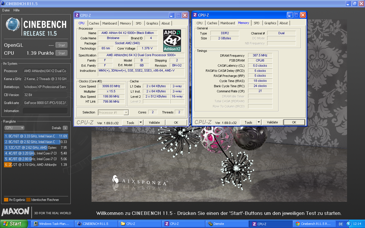Switch to Caches tab in left CPU-Z window
This screenshot has height=228, width=365.
pyautogui.click(x=94, y=23)
